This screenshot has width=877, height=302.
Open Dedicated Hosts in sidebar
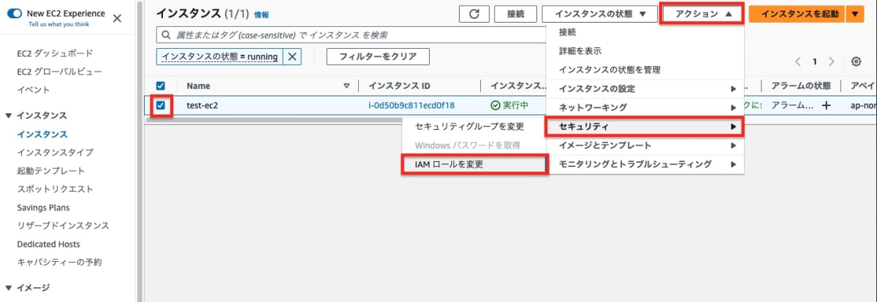tap(48, 244)
